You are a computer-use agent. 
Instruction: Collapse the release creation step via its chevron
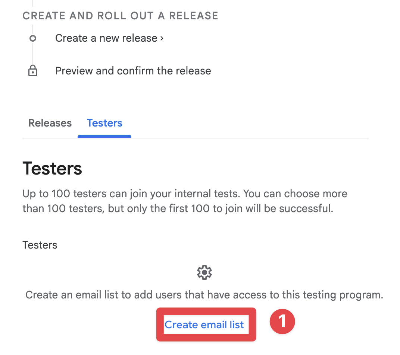[162, 38]
